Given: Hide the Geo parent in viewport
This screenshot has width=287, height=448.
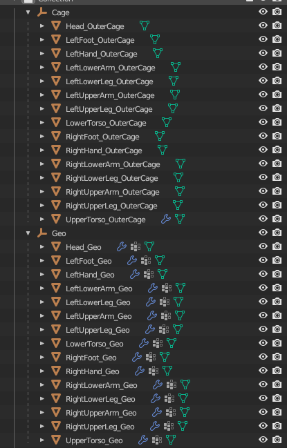Looking at the screenshot, I should pos(263,233).
